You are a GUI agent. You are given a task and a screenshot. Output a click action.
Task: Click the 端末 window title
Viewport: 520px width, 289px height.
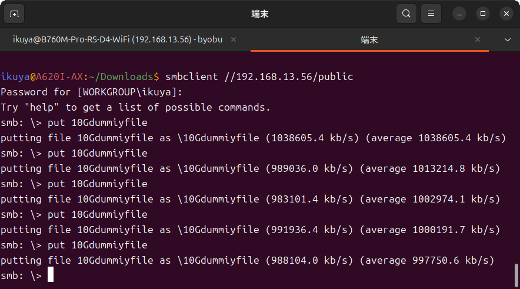259,14
